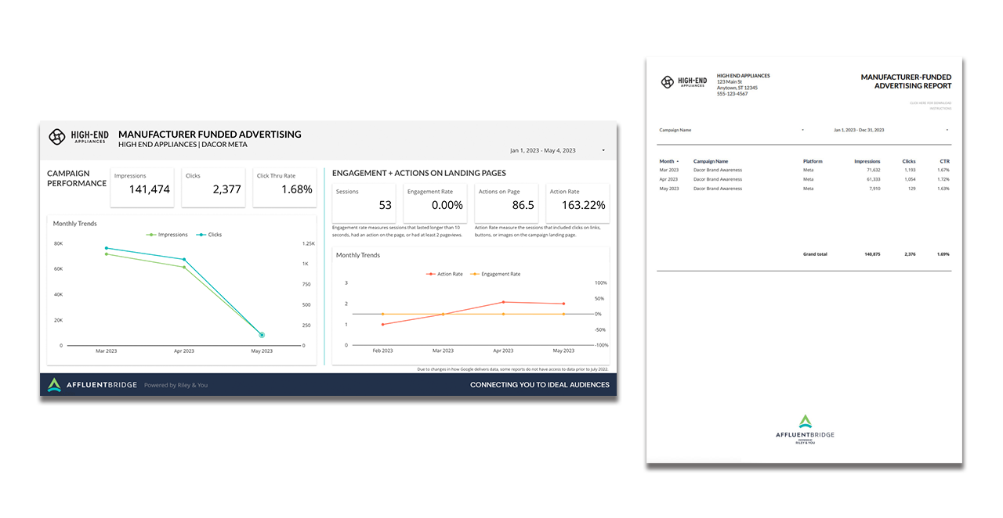This screenshot has width=1003, height=518.
Task: Sort the table by CTR column header
Action: pyautogui.click(x=943, y=161)
